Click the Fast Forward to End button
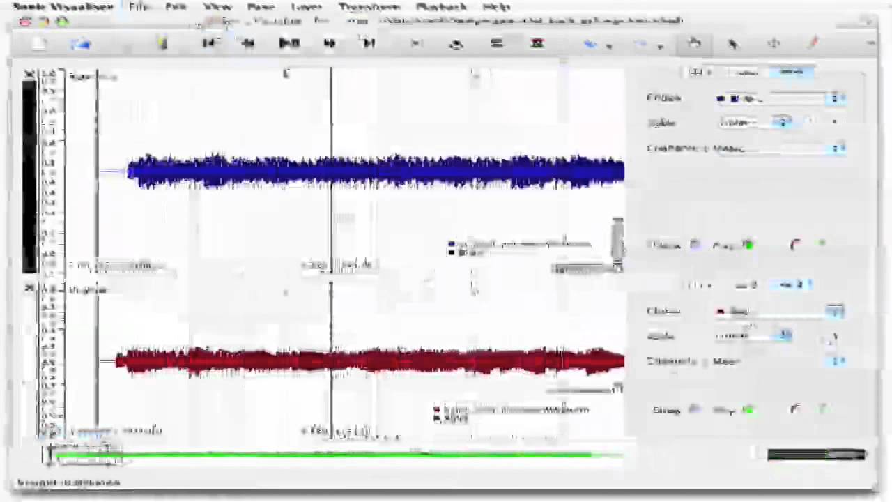 tap(369, 43)
